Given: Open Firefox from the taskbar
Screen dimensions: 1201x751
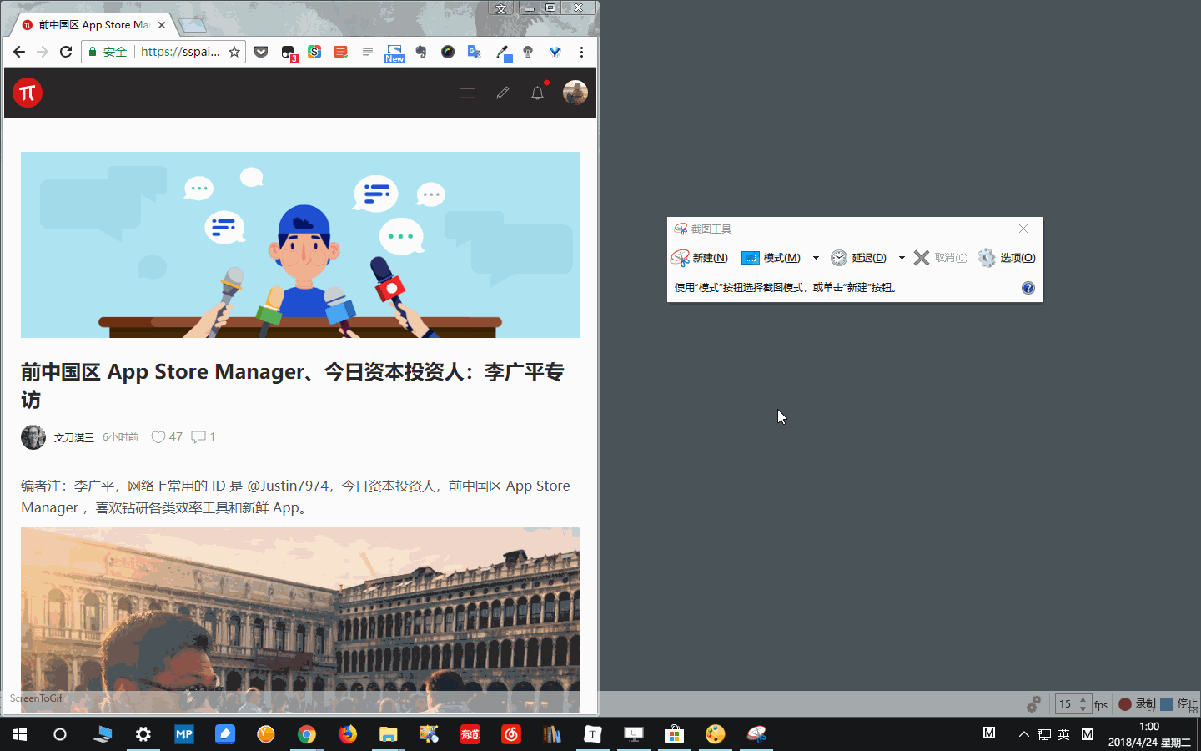Looking at the screenshot, I should (x=348, y=734).
